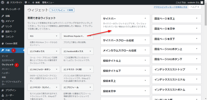Screen dimensions: 207x100
Task: Collapse the サイドバー widget area
Action: coord(145,18)
